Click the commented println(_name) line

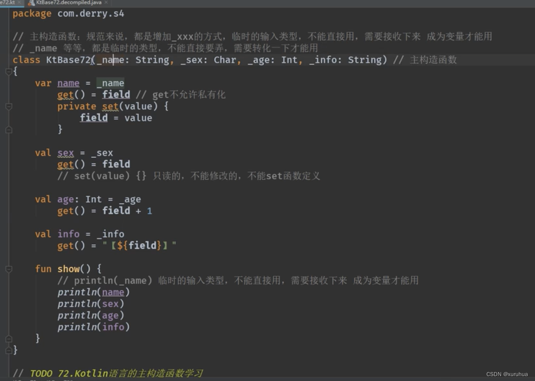pos(238,280)
